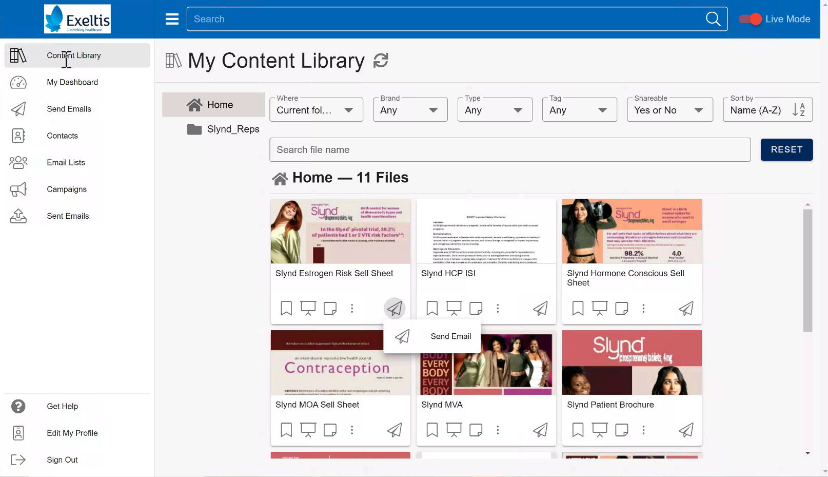Image resolution: width=828 pixels, height=477 pixels.
Task: Bookmark Slynd Patient Brochure
Action: pyautogui.click(x=578, y=430)
